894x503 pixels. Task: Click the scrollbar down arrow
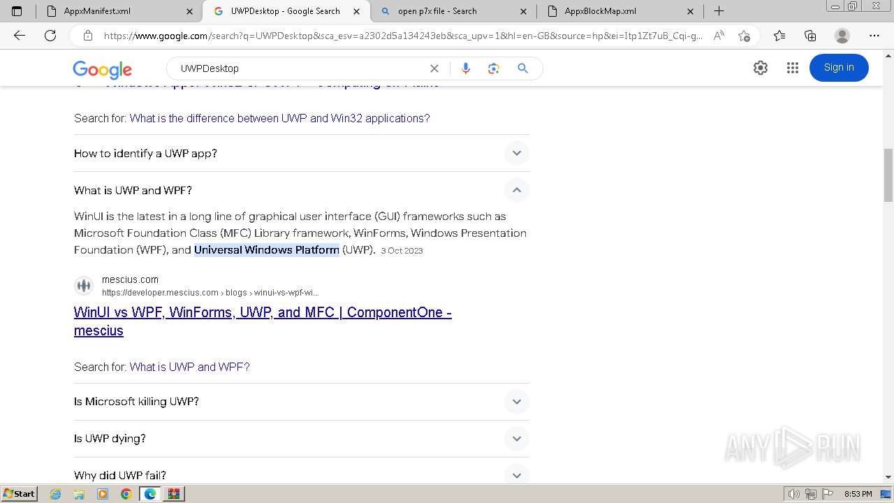point(888,478)
